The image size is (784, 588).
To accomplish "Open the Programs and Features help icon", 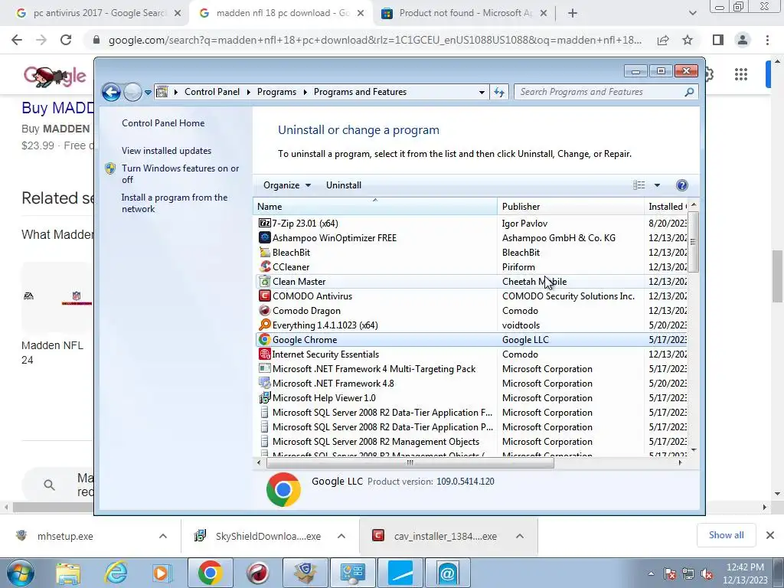I will (681, 185).
